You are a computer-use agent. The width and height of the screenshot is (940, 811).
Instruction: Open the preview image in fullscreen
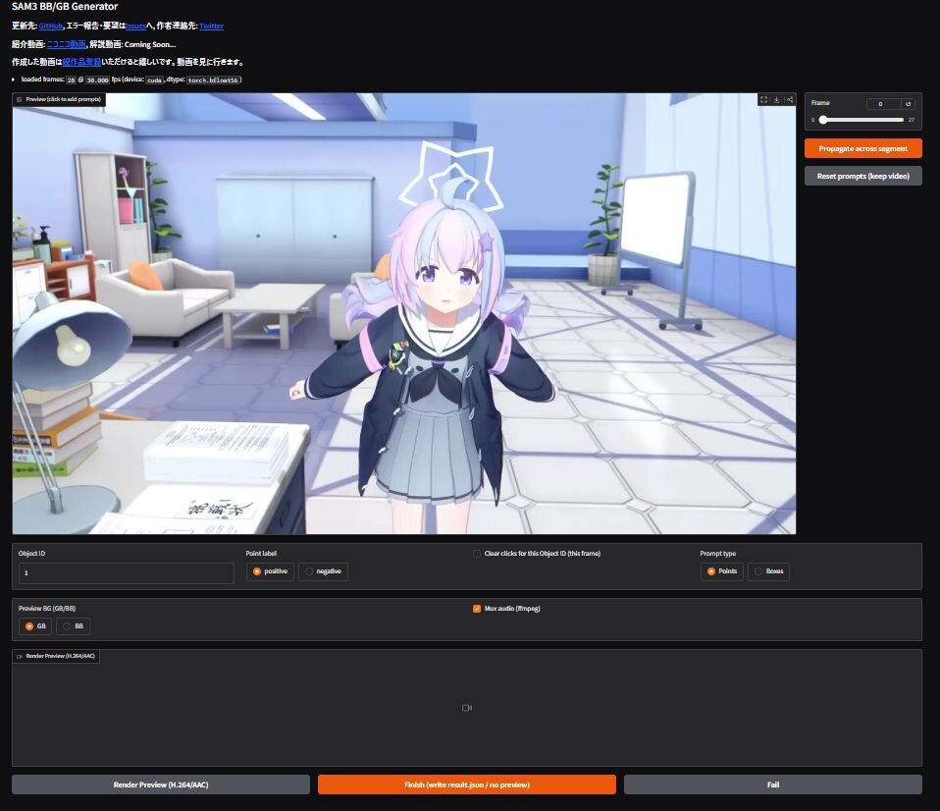(x=763, y=99)
